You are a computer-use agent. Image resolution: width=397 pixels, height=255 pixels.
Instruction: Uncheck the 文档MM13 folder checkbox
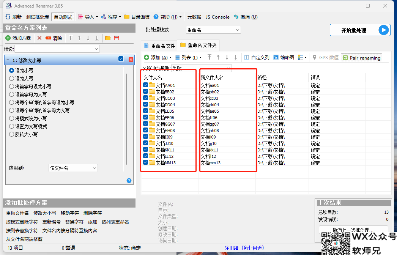coord(146,162)
